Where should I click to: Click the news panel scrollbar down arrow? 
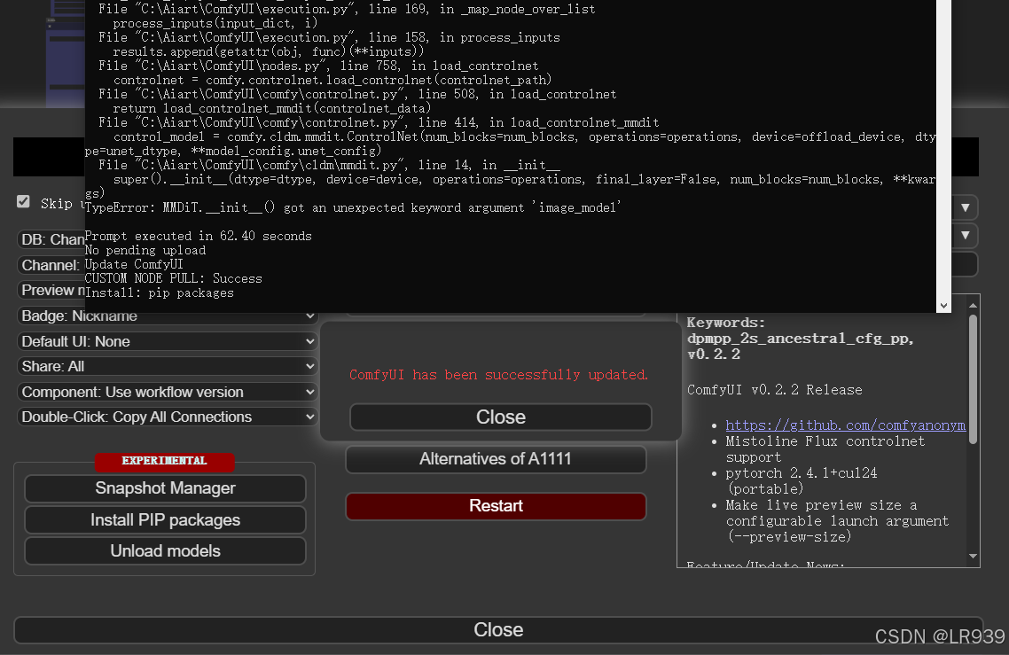click(x=973, y=556)
